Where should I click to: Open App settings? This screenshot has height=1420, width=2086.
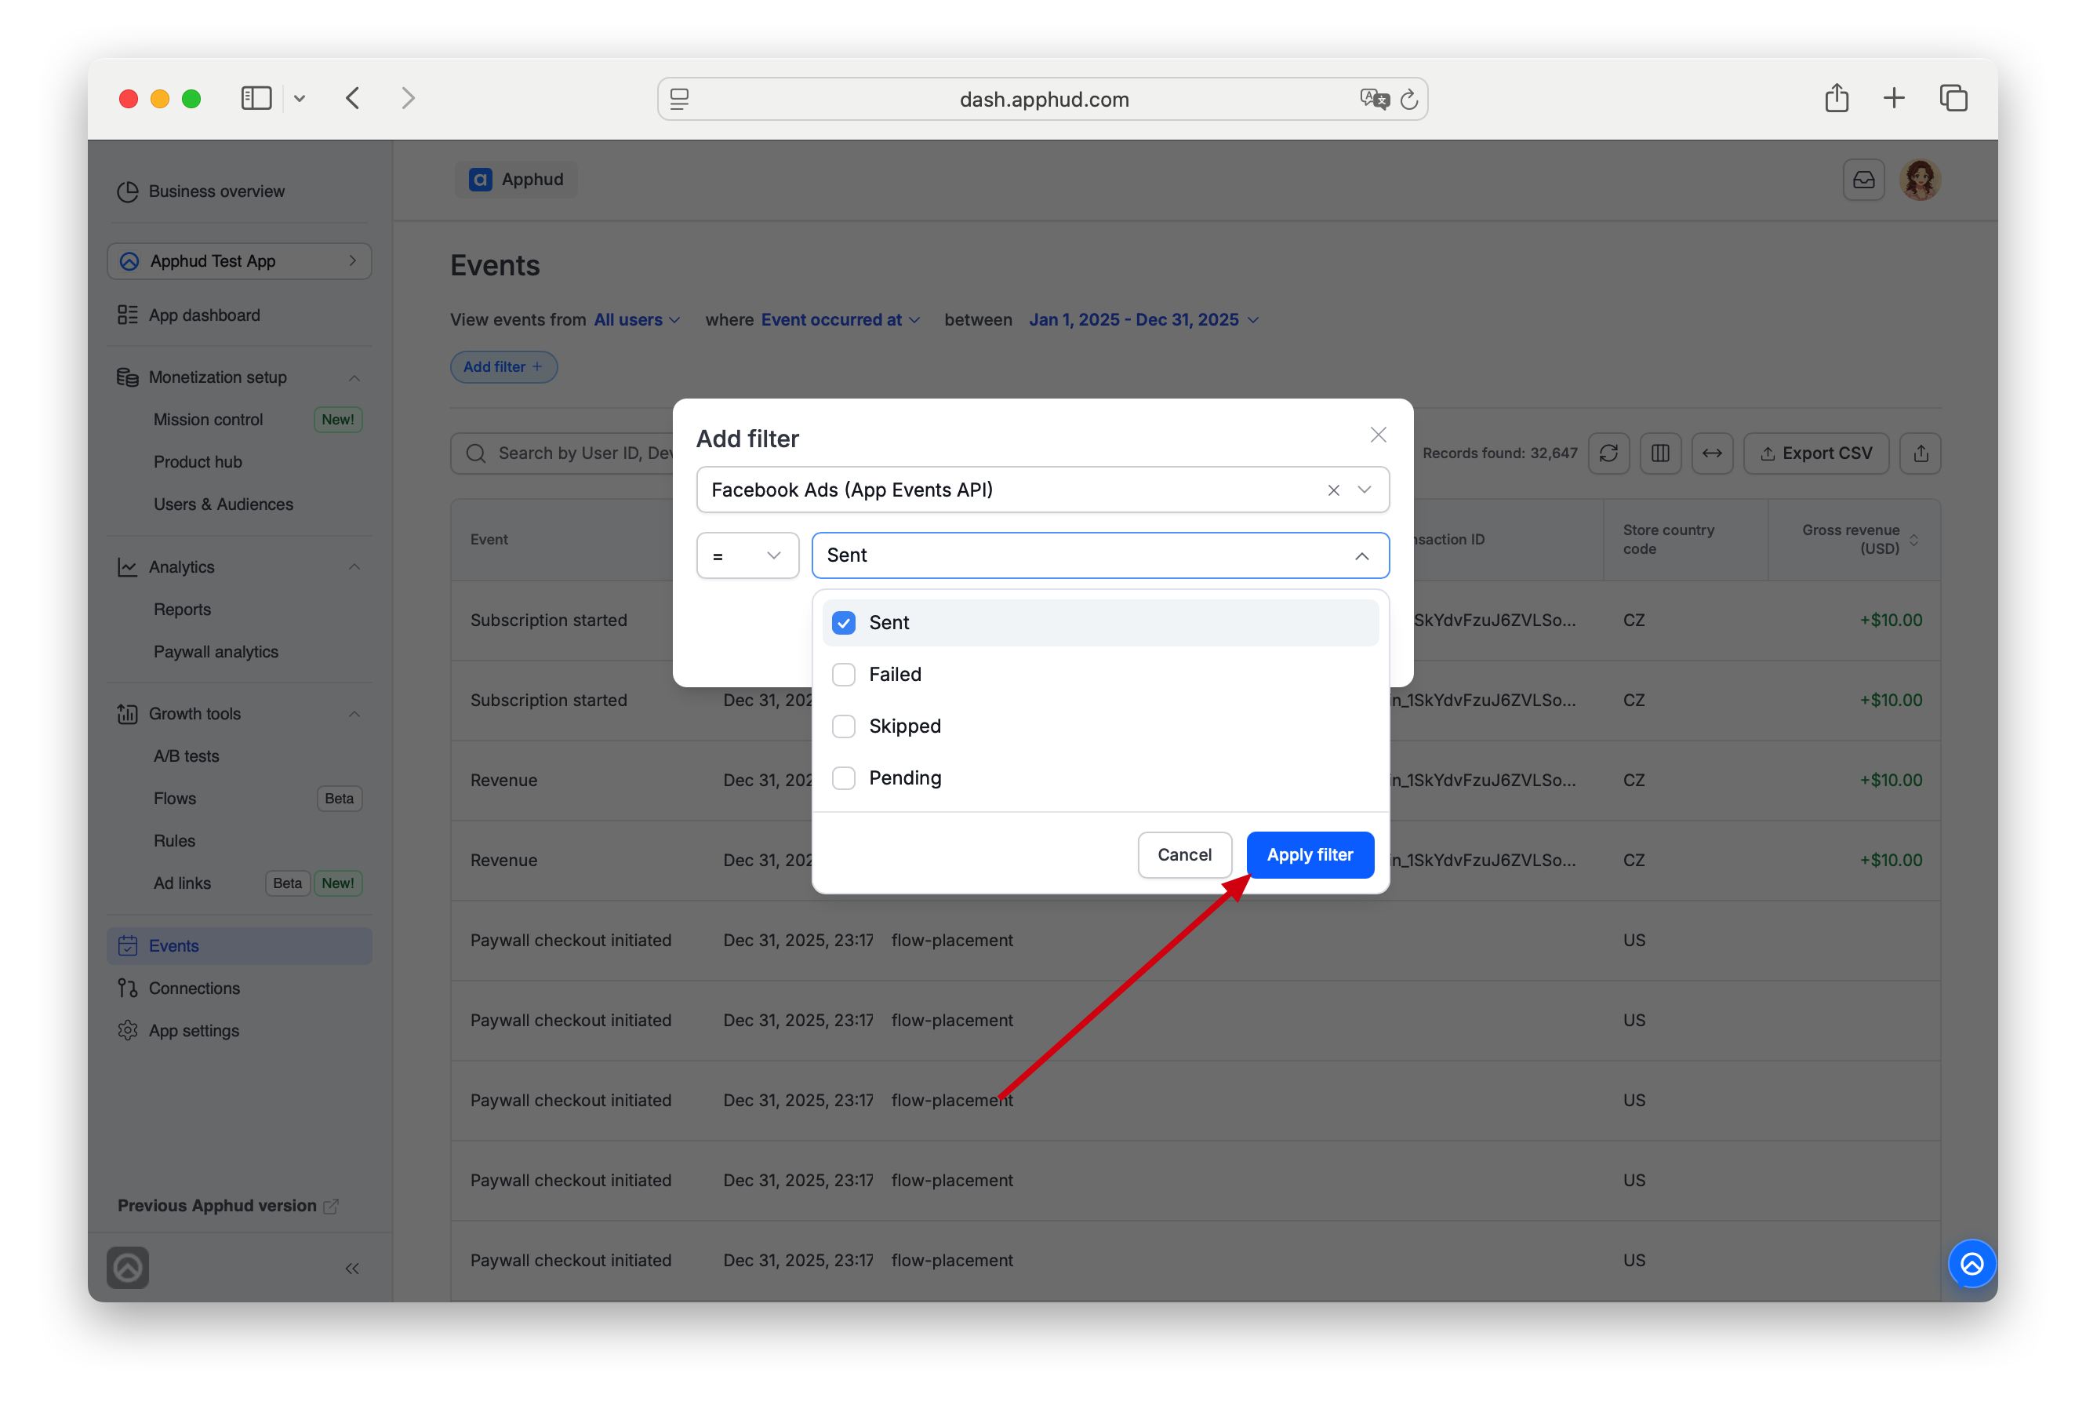[193, 1030]
